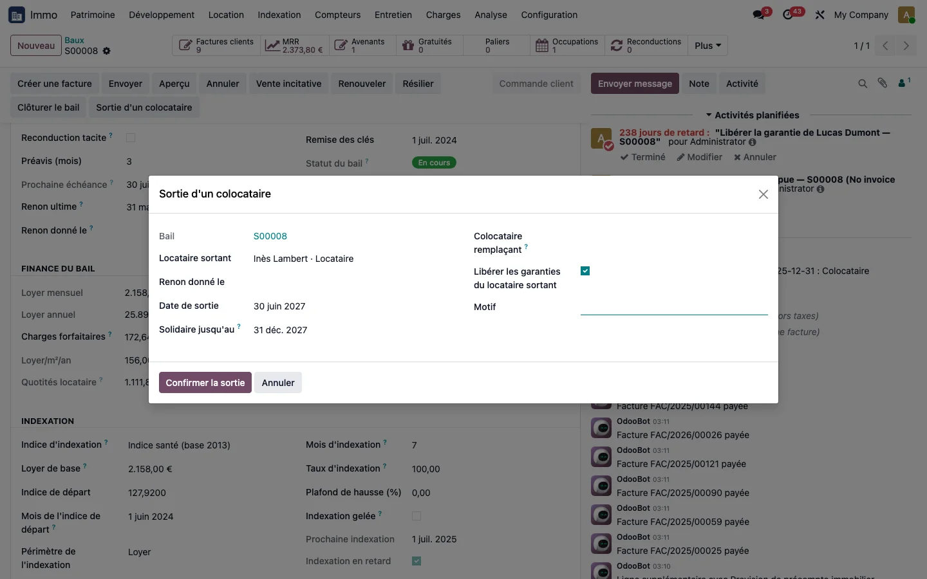Open the My Company switcher

(x=861, y=15)
